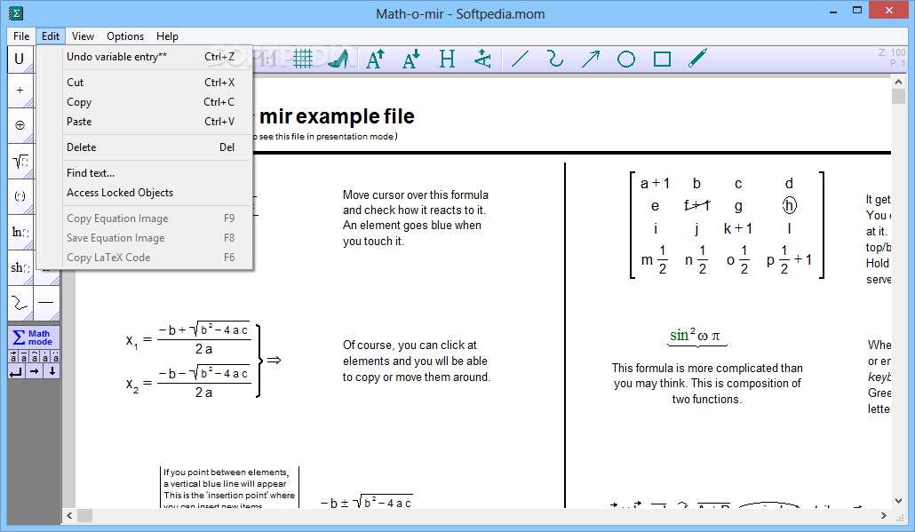Insert parentheses from the toolbox

pos(20,196)
